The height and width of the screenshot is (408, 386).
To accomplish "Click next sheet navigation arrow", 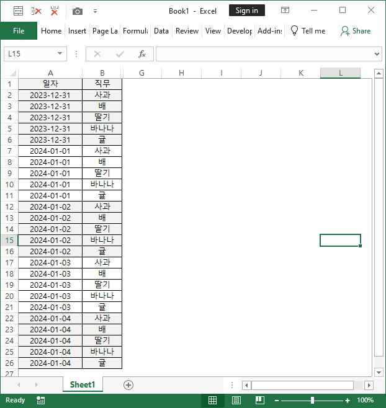I will (x=36, y=384).
